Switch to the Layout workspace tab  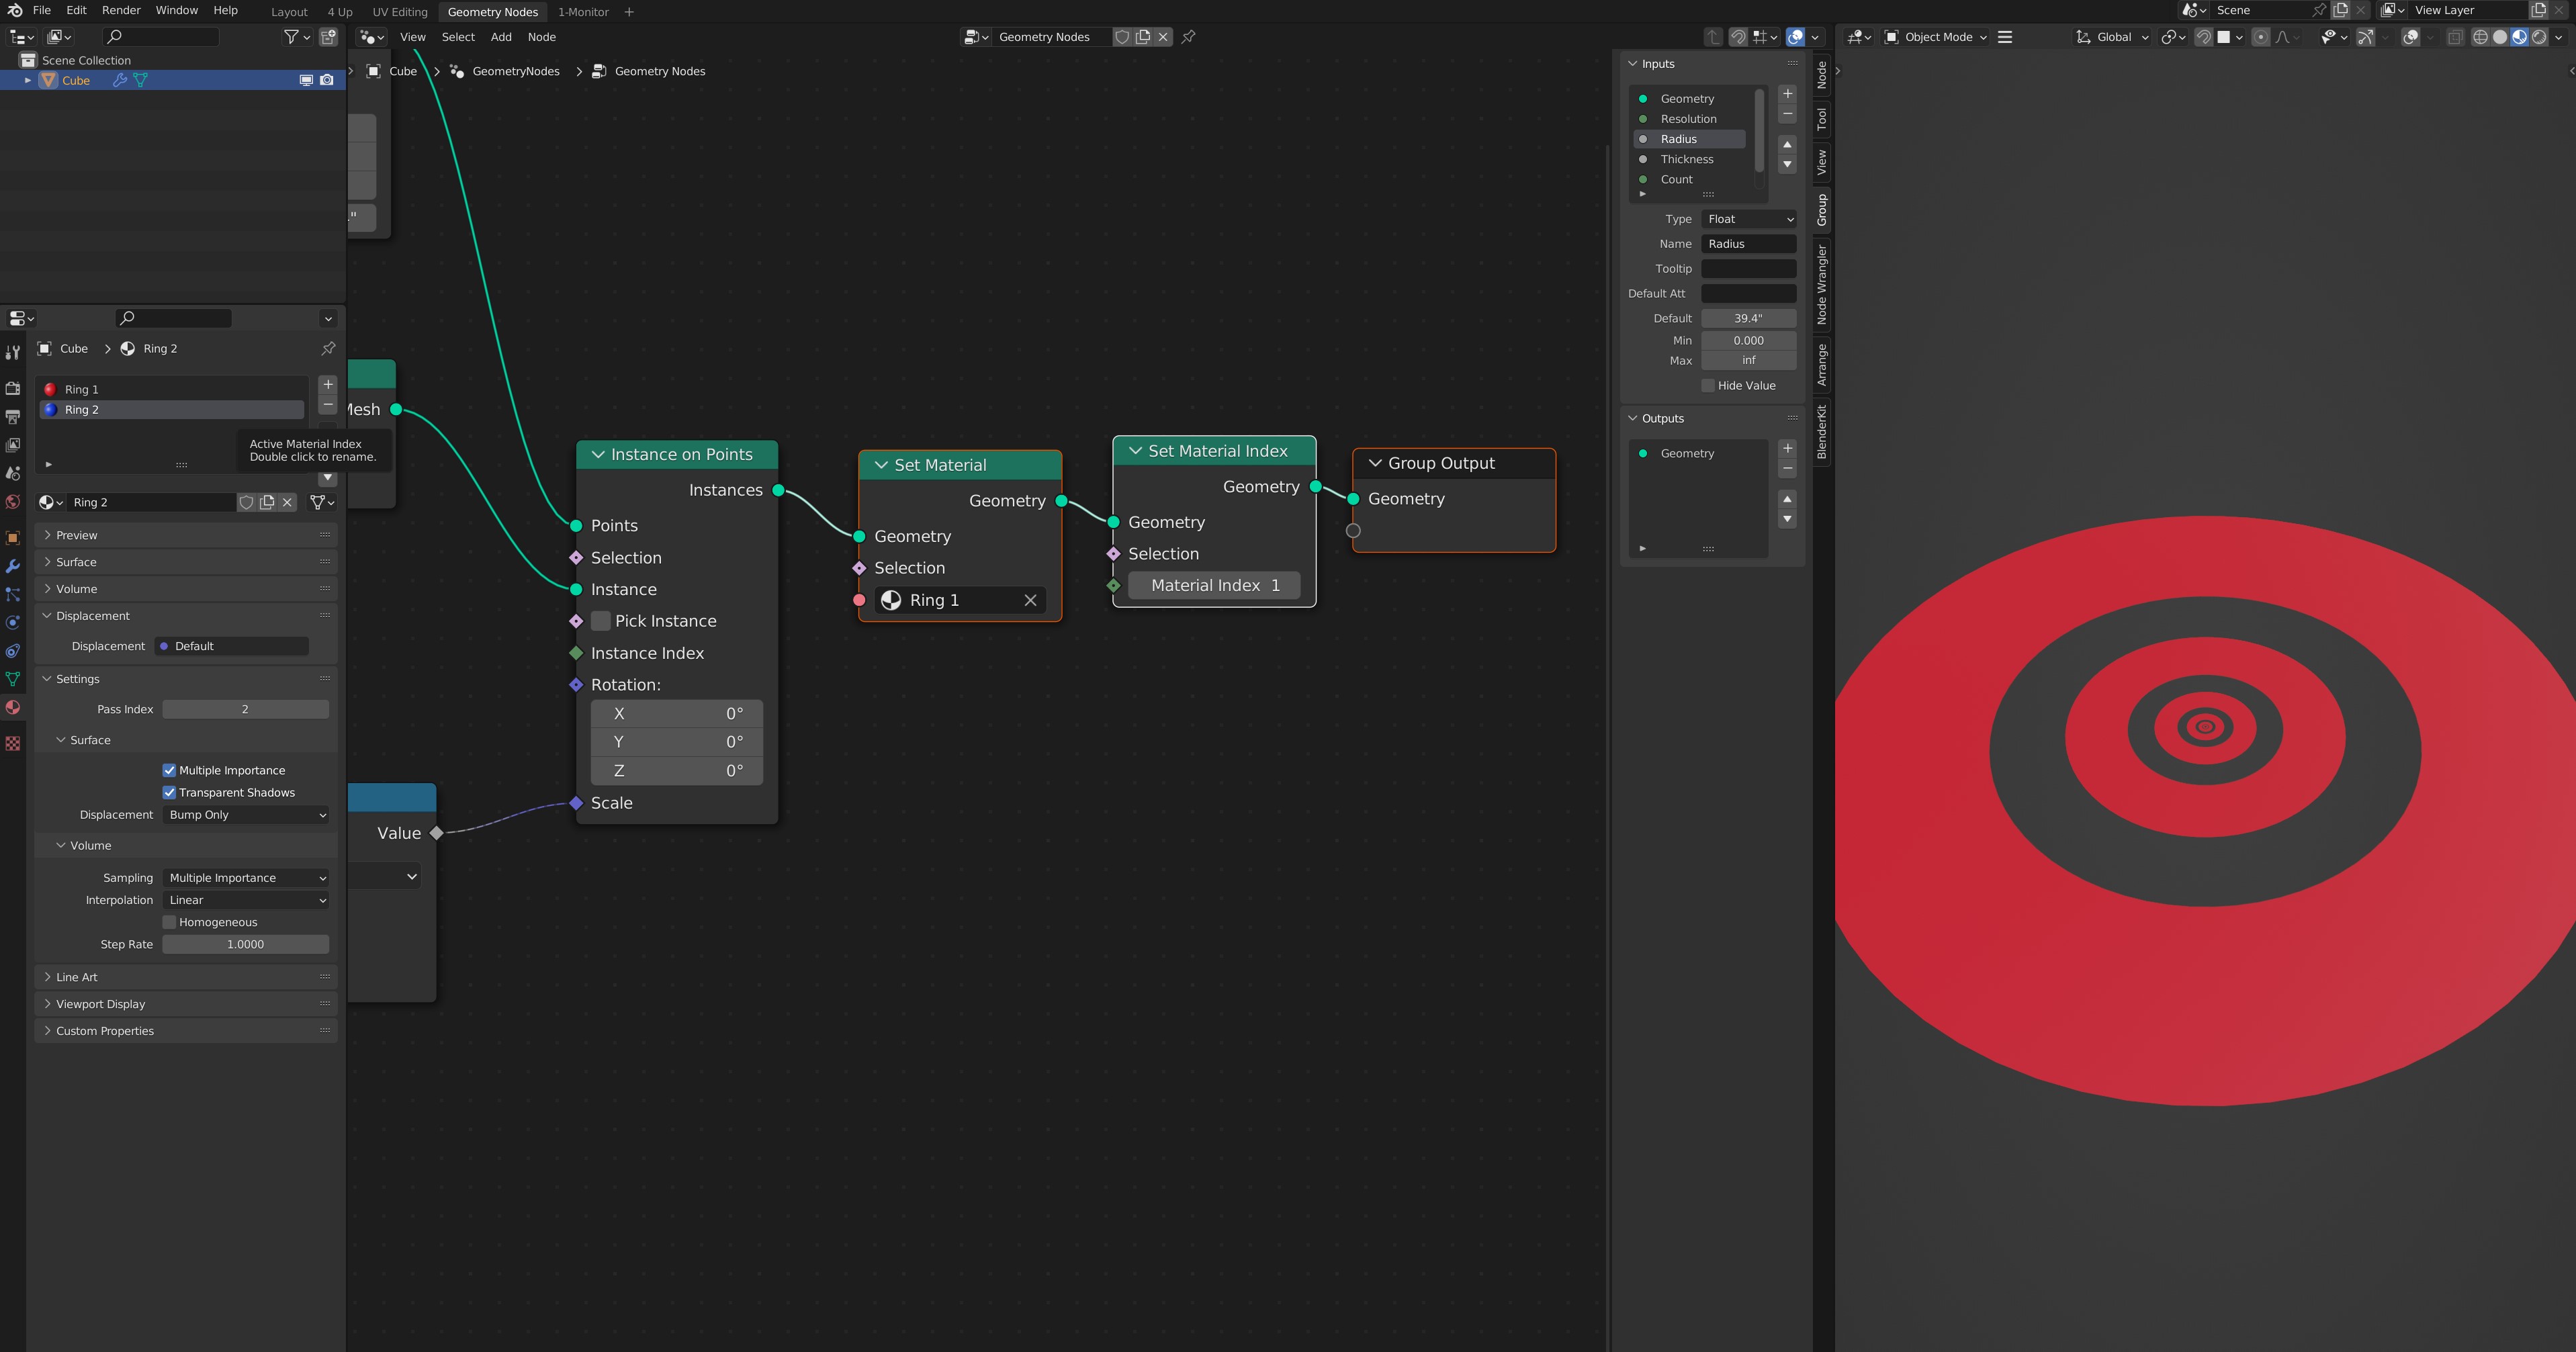click(289, 12)
